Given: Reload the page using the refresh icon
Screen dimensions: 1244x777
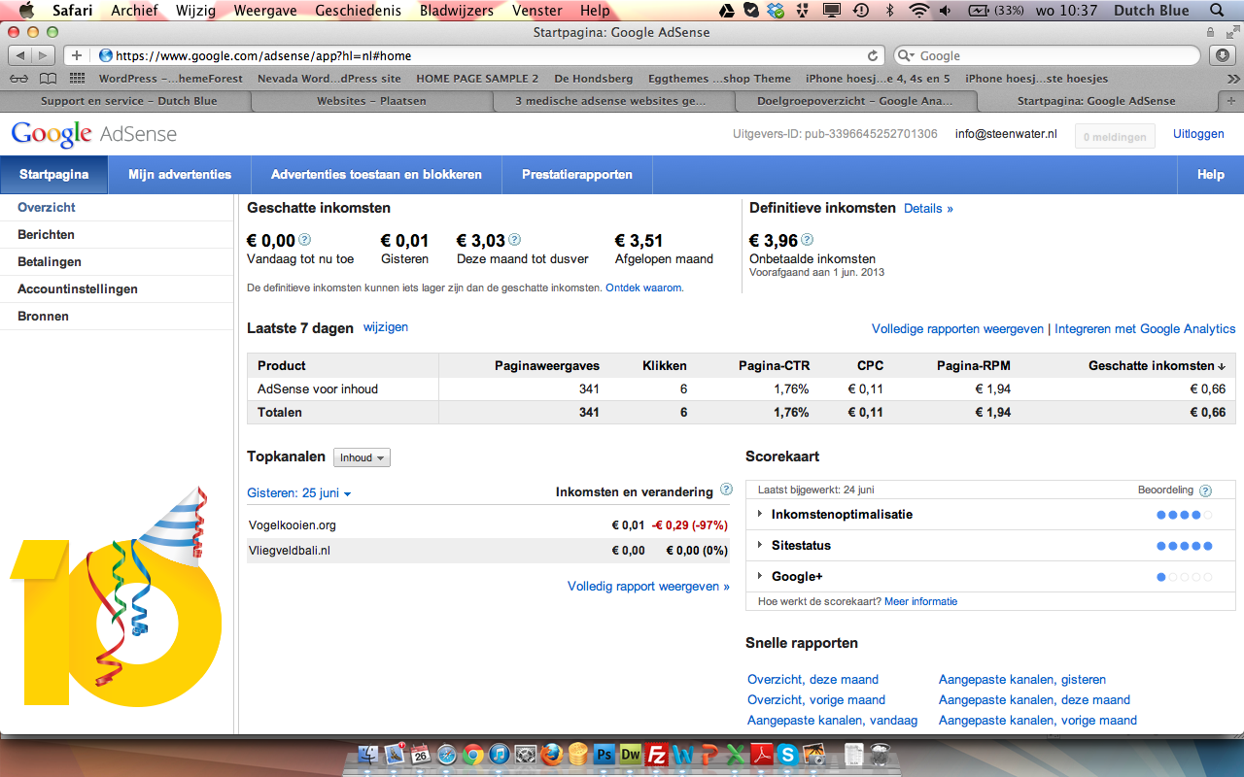Looking at the screenshot, I should 873,55.
